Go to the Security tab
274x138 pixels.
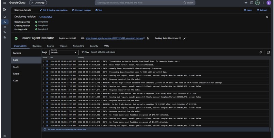pyautogui.click(x=94, y=46)
